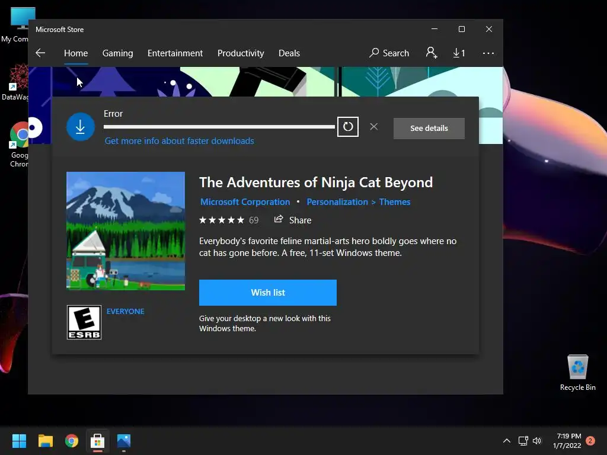607x455 pixels.
Task: Open the Photos app on taskbar
Action: click(124, 441)
